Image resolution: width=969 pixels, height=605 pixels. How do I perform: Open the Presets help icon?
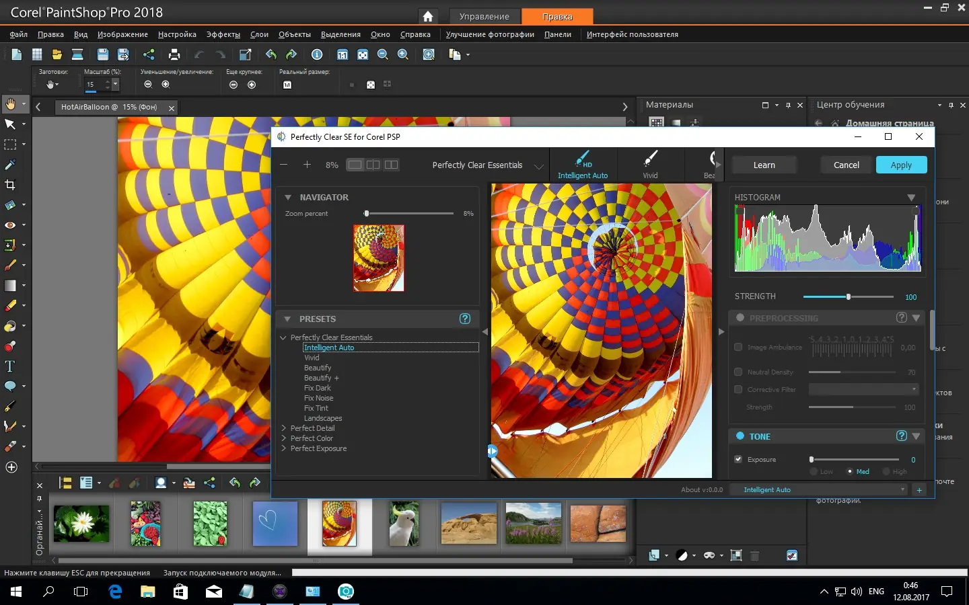pos(465,319)
